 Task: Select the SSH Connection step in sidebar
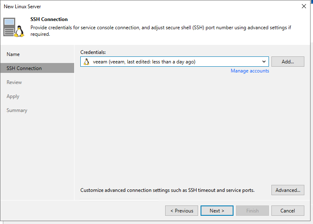24,68
